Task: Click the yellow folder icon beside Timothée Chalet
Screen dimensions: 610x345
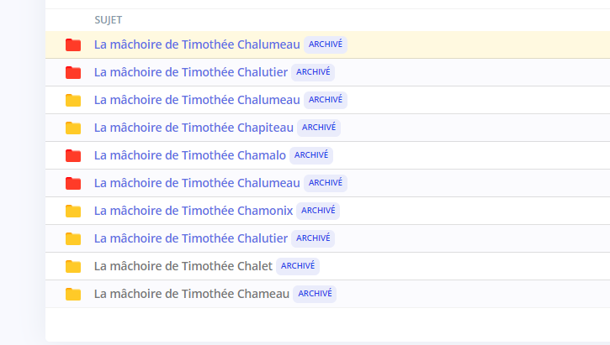Action: pyautogui.click(x=73, y=266)
